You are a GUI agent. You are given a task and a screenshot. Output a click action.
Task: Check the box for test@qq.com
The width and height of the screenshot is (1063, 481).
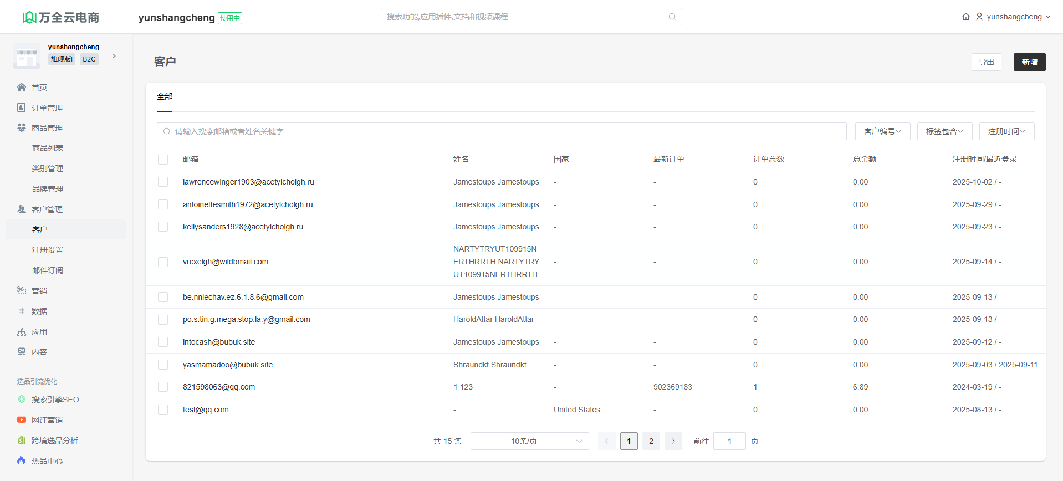coord(163,410)
